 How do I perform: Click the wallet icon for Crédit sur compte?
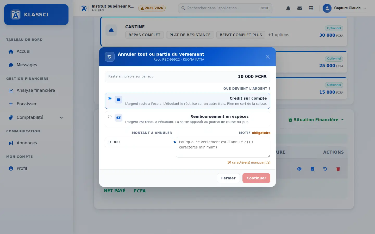118,100
